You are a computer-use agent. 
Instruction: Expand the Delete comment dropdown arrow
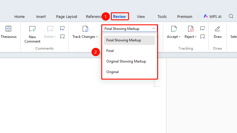tap(55, 37)
